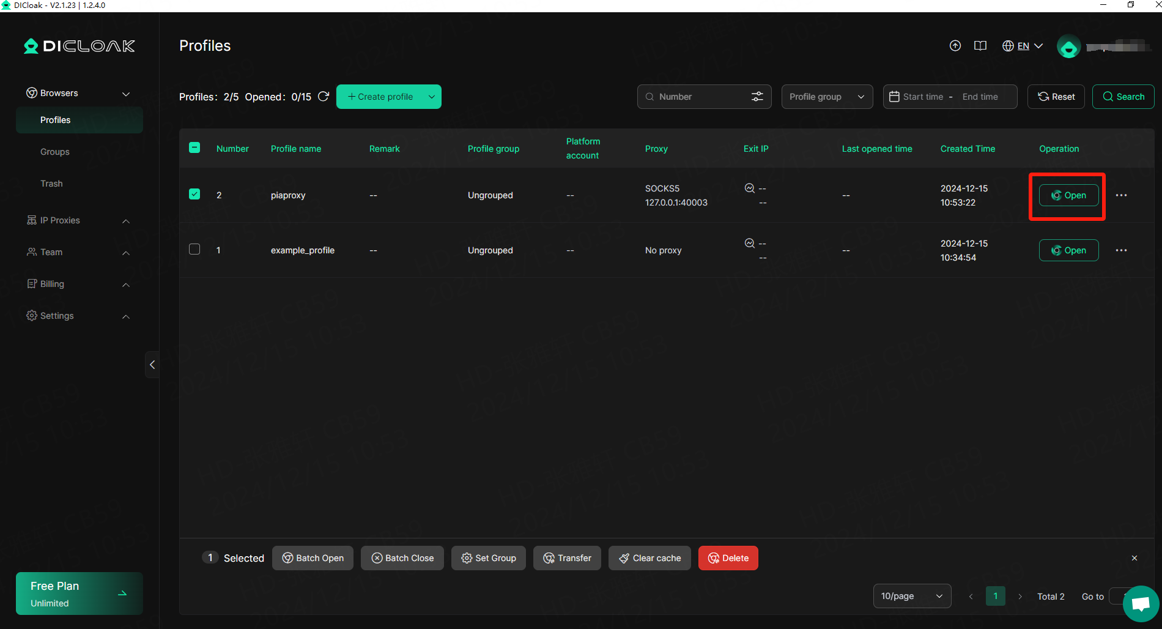The width and height of the screenshot is (1162, 629).
Task: Open the 10/page pagination dropdown
Action: pyautogui.click(x=911, y=596)
